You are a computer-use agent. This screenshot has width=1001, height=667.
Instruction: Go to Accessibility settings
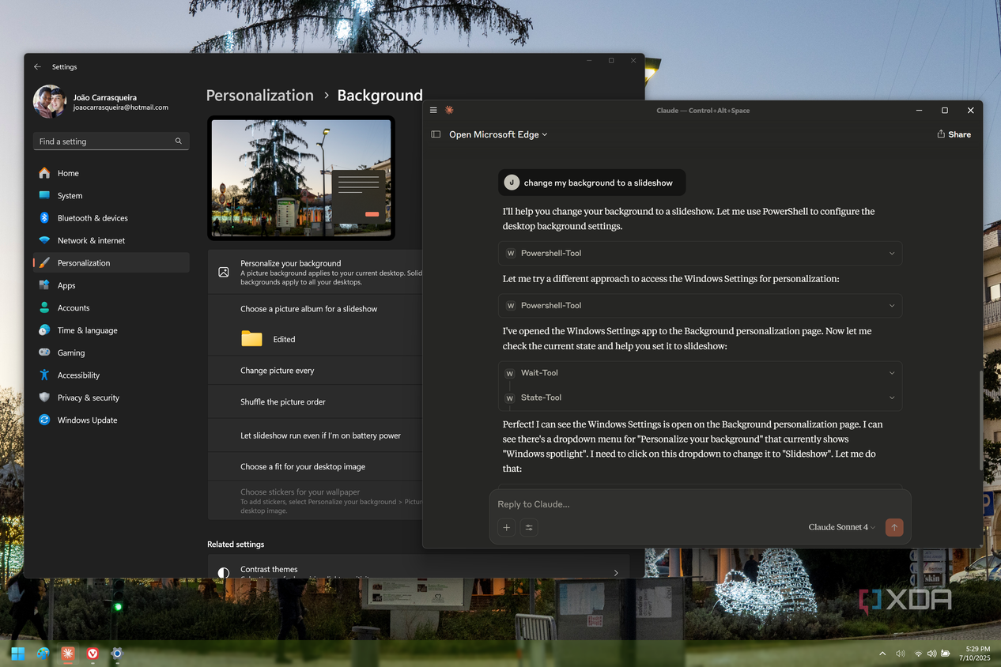click(x=111, y=375)
